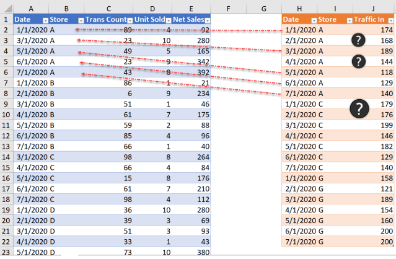This screenshot has height=259, width=396.
Task: Open the Traffic In filter dropdown
Action: [x=390, y=20]
